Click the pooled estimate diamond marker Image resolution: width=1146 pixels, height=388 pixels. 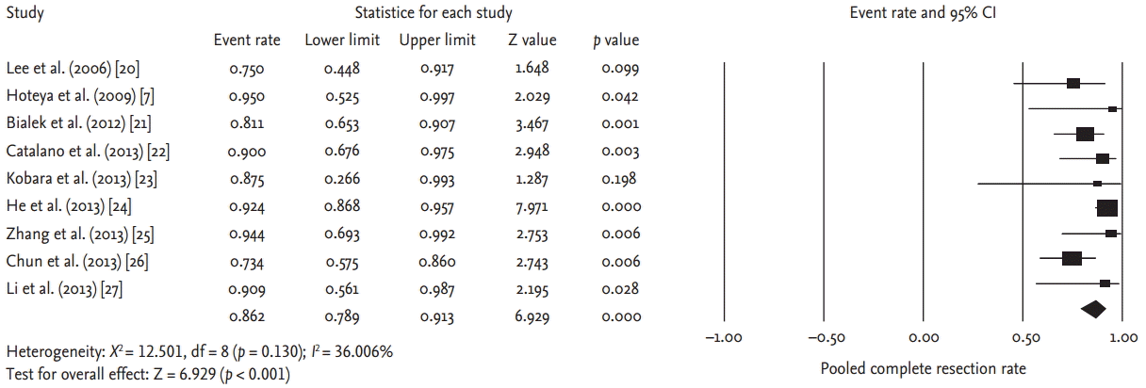point(1093,308)
